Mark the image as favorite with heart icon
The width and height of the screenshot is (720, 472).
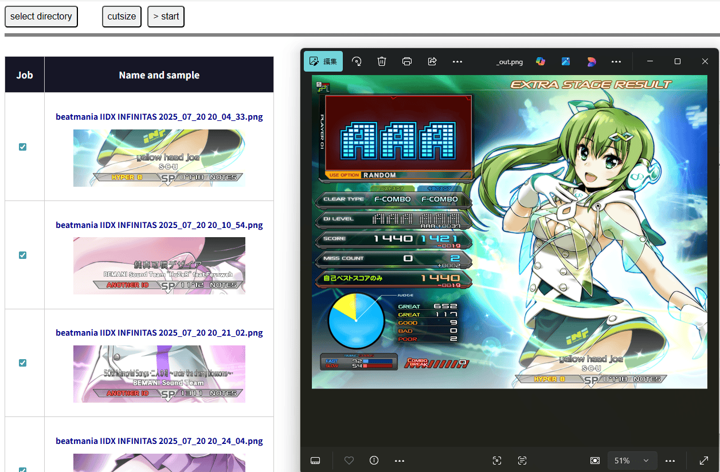coord(349,461)
